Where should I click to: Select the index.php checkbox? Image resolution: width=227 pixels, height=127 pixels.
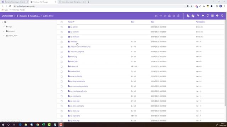point(61,62)
